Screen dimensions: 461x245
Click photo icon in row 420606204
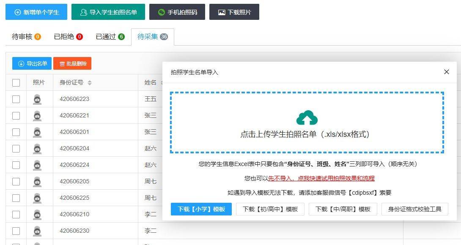coord(37,149)
